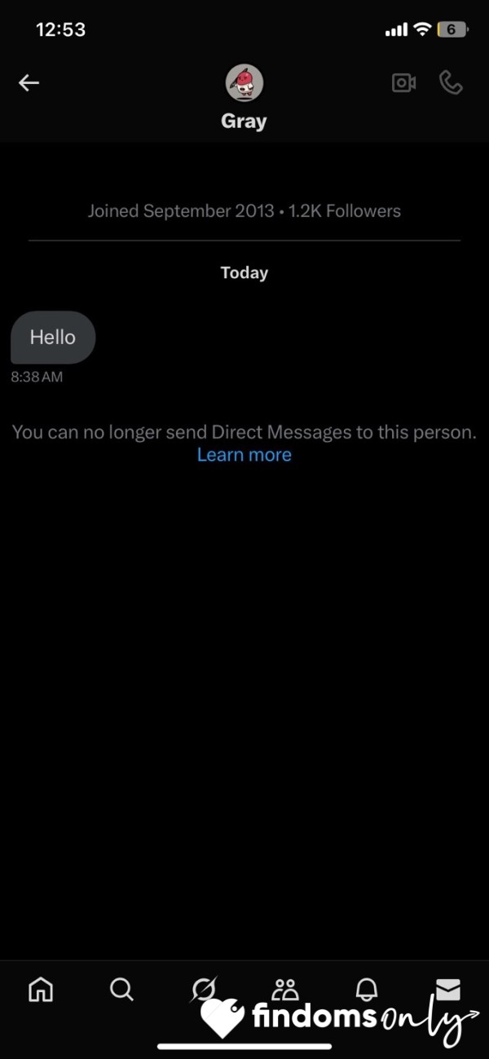The width and height of the screenshot is (489, 1059).
Task: Start a video call with Gray
Action: [x=403, y=82]
